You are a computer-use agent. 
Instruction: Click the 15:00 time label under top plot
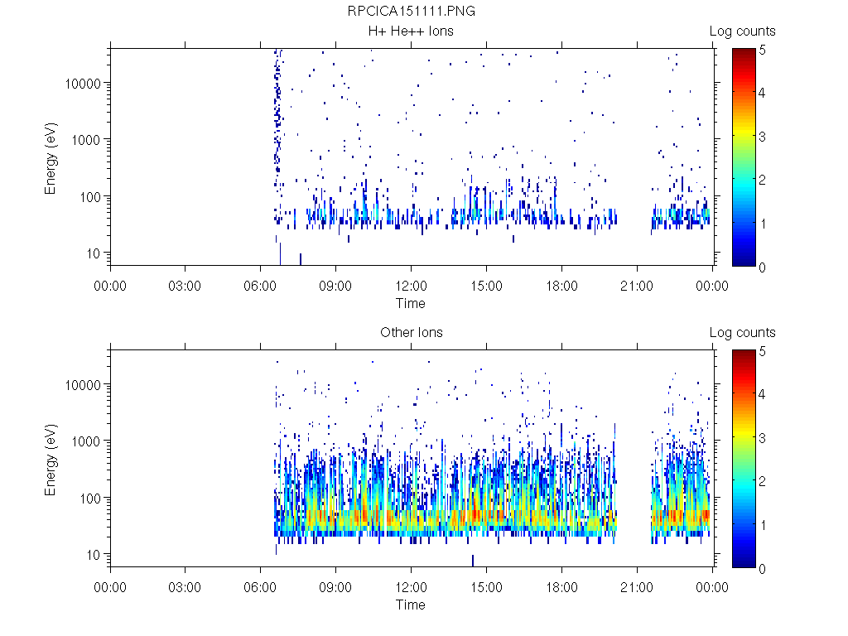[x=486, y=286]
